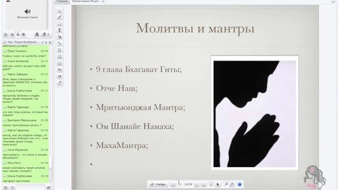This screenshot has width=339, height=190.
Task: Select the black mouse pointer tool
Action: coord(218,184)
